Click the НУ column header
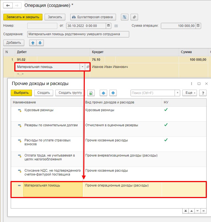211x222 pixels. click(184, 102)
